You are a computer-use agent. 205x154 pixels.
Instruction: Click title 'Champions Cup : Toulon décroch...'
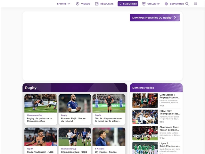[169, 129]
